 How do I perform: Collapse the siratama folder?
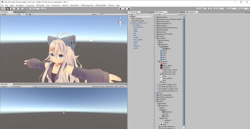[x=156, y=38]
